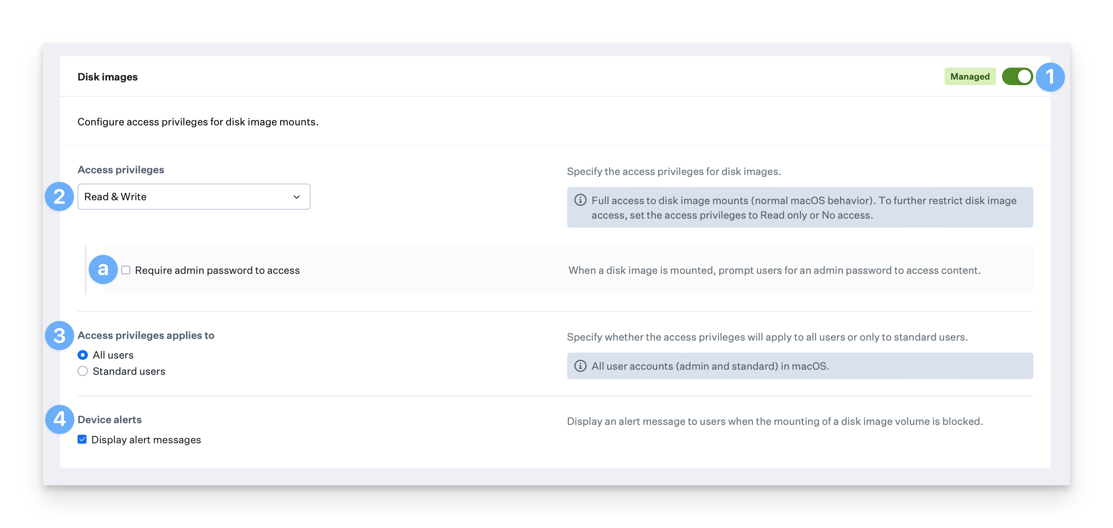Click the info icon beside All user accounts
The height and width of the screenshot is (528, 1113).
pyautogui.click(x=580, y=366)
